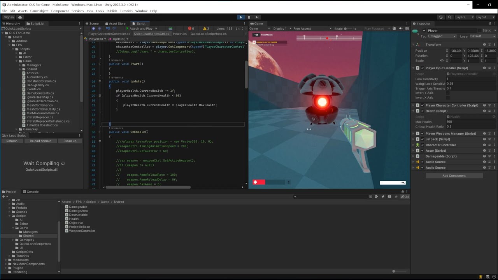Viewport: 498px width, 280px height.
Task: Click the error count icon in the Script toolbar
Action: click(190, 28)
